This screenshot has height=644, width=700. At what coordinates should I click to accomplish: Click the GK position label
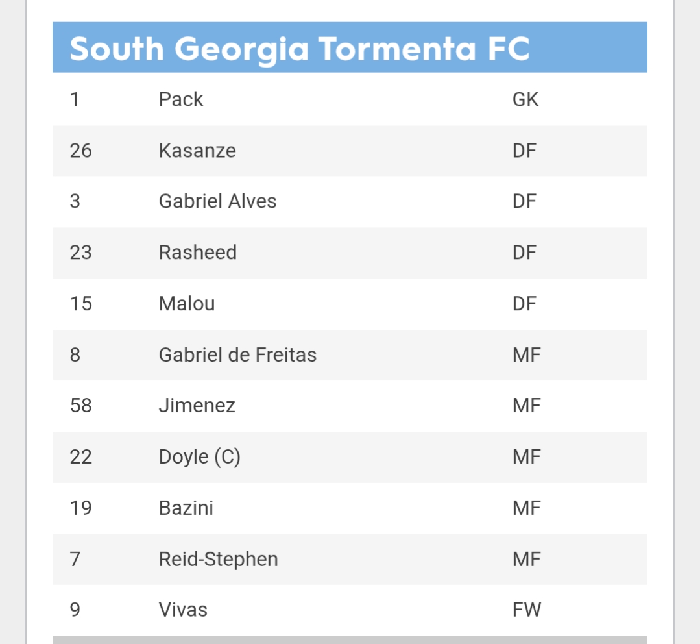click(525, 99)
